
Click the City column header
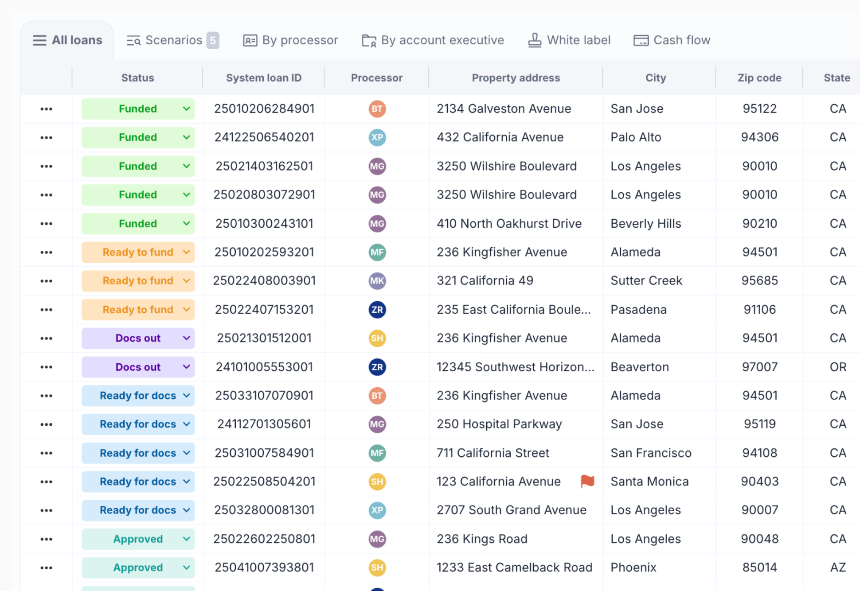coord(656,78)
